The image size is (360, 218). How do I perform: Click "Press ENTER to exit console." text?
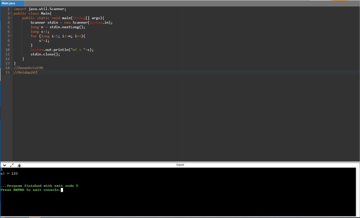pyautogui.click(x=31, y=190)
